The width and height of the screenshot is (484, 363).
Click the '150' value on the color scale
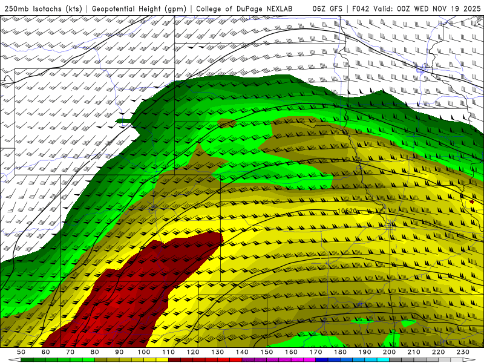pyautogui.click(x=267, y=352)
